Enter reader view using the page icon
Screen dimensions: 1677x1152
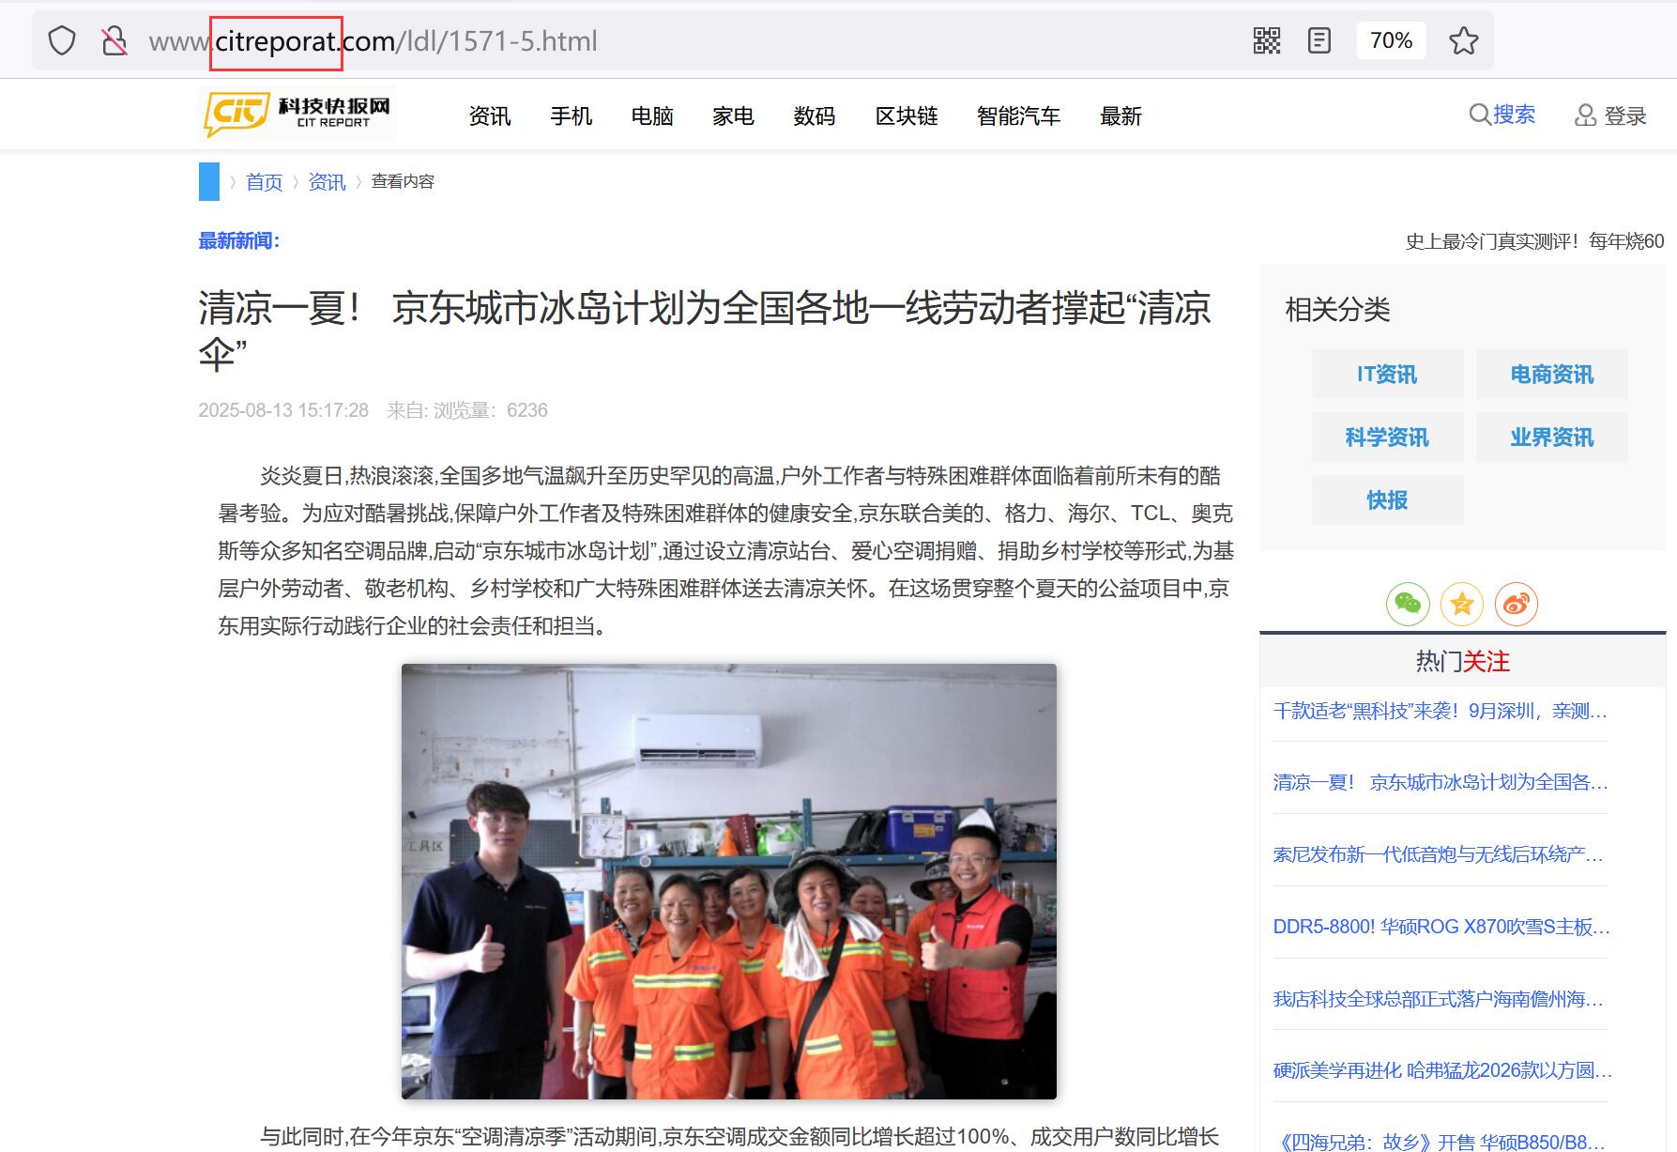click(1318, 40)
